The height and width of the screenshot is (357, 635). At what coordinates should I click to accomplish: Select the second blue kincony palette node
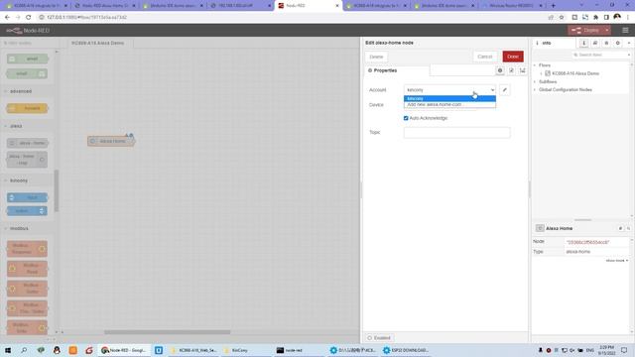click(27, 211)
